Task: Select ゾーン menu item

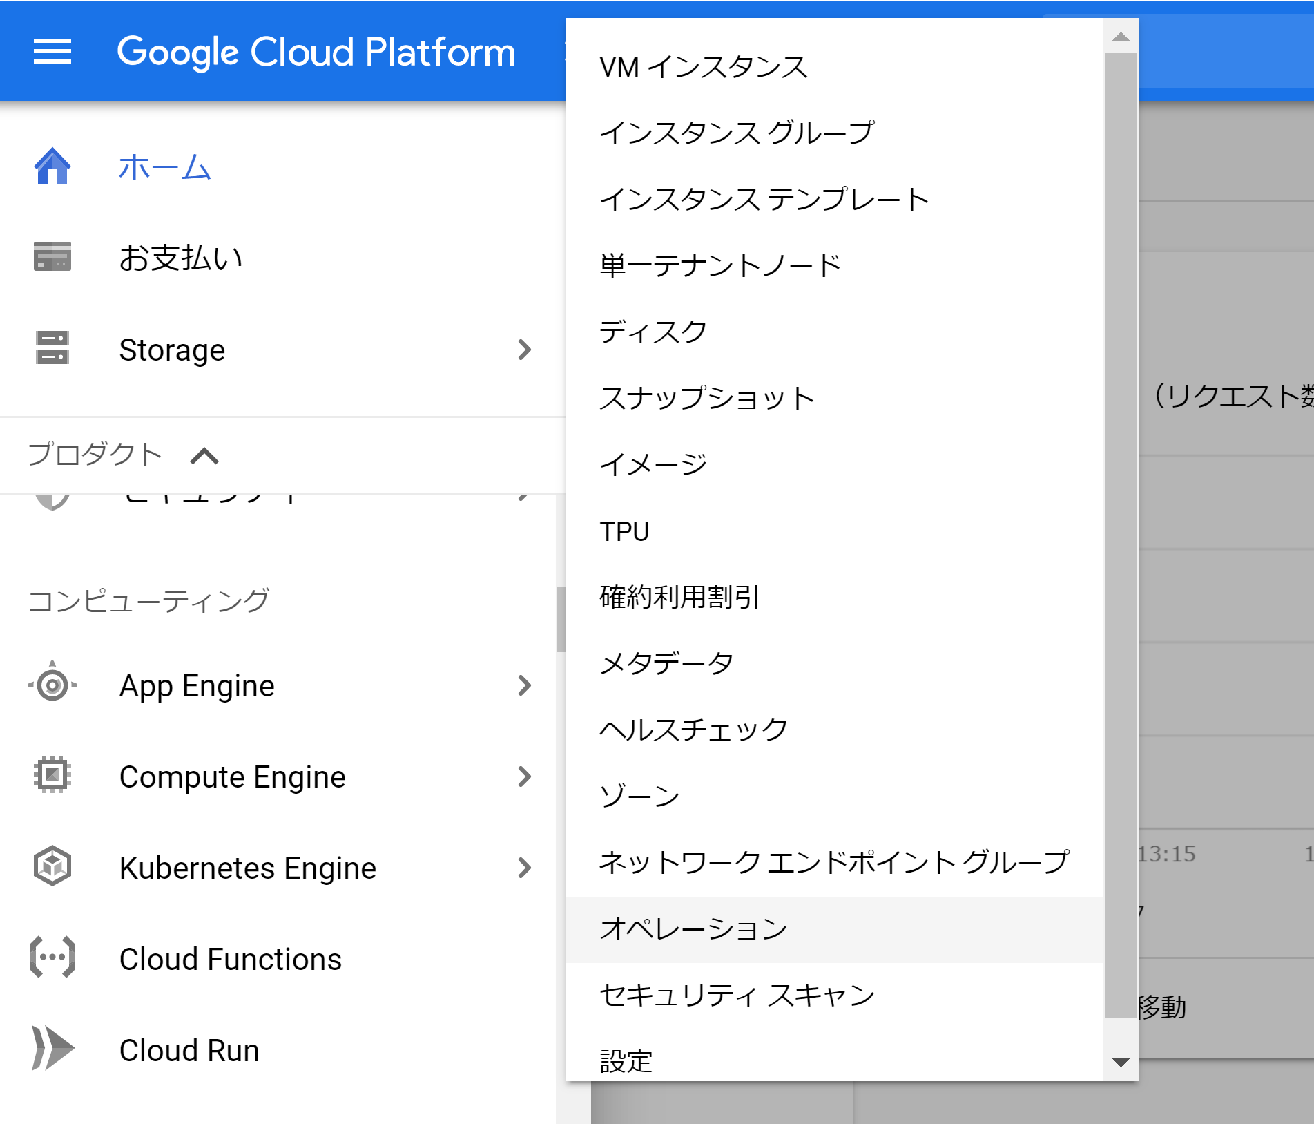Action: click(x=835, y=796)
